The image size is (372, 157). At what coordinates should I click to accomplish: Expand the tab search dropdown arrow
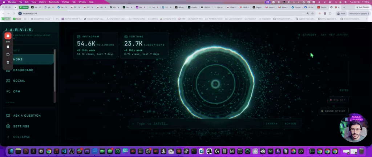(15, 7)
